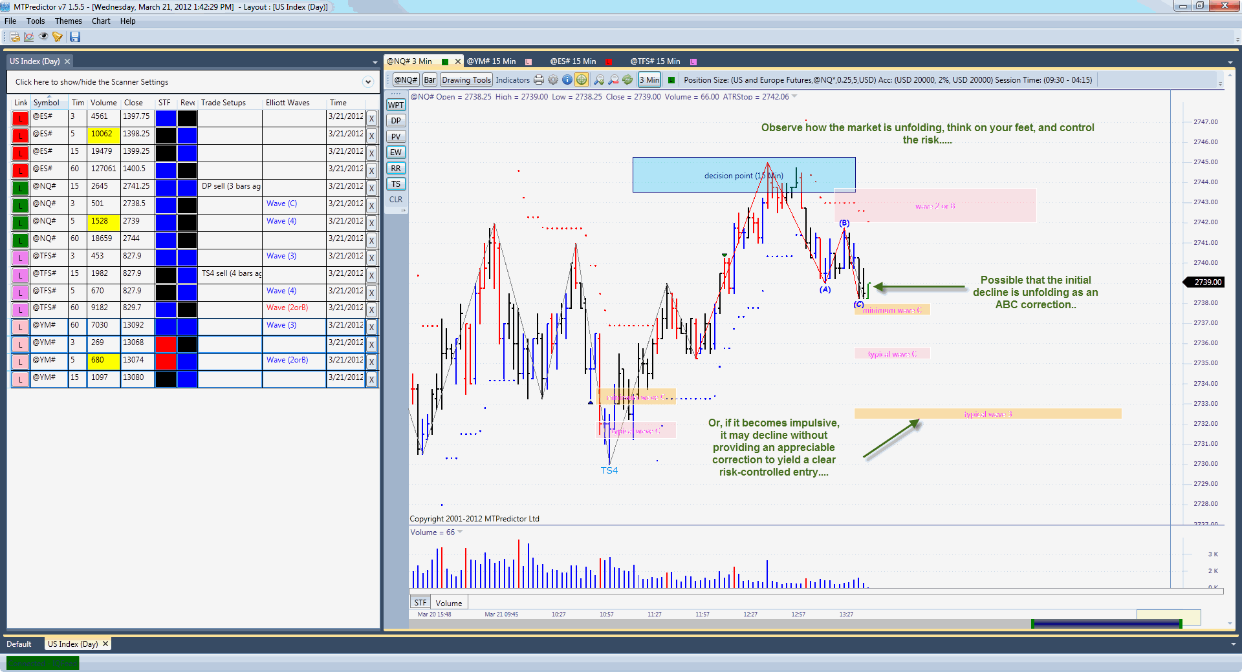
Task: Open the Help menu
Action: [128, 21]
